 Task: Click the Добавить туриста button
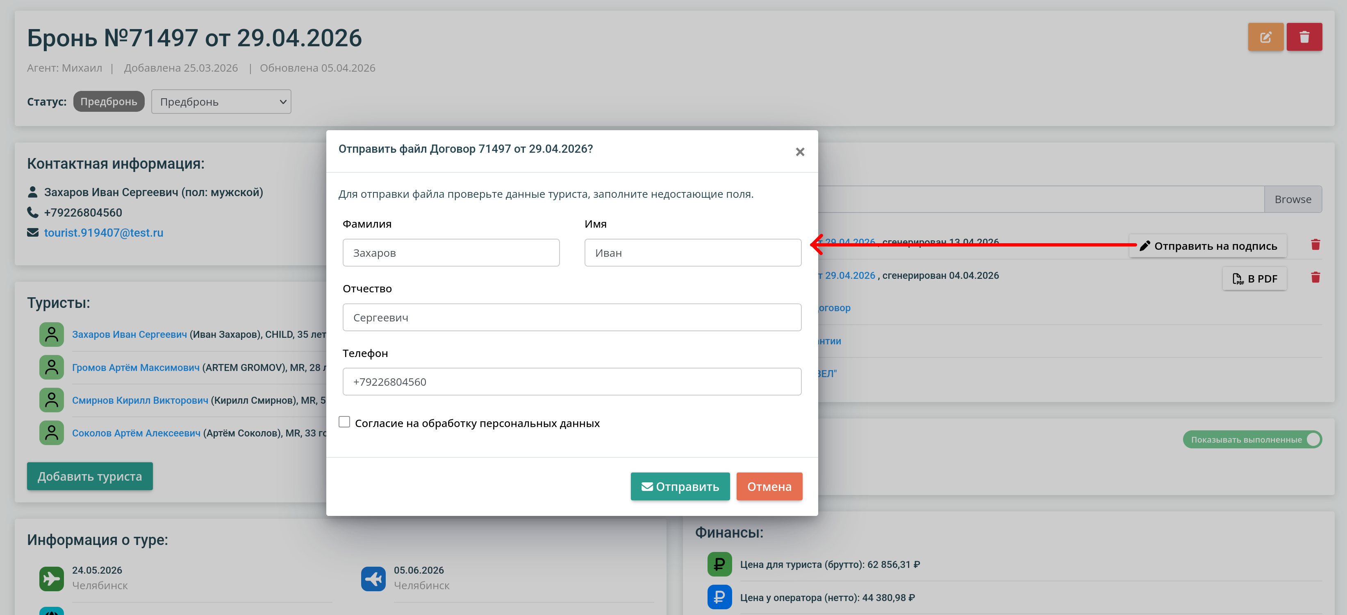[x=89, y=476]
